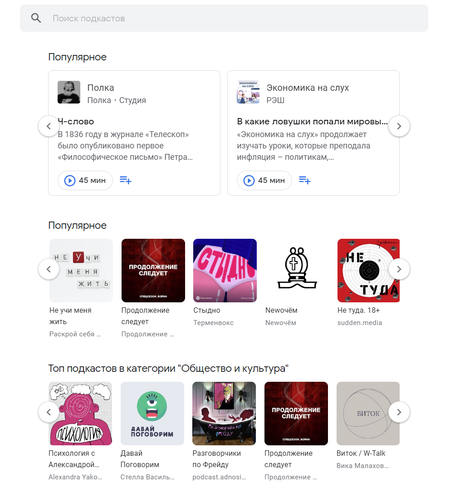Image resolution: width=450 pixels, height=488 pixels.
Task: Show next popular podcasts with right arrow
Action: coord(399,270)
